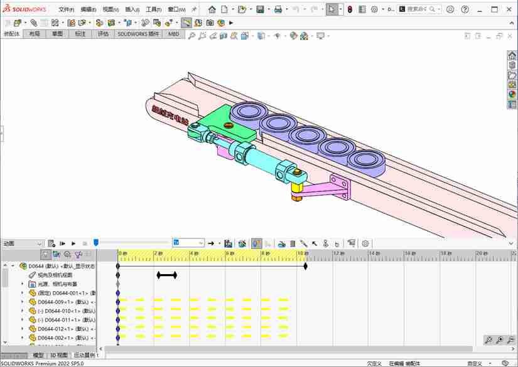Click the Calculate motion study icon
518x367 pixels.
[x=52, y=243]
